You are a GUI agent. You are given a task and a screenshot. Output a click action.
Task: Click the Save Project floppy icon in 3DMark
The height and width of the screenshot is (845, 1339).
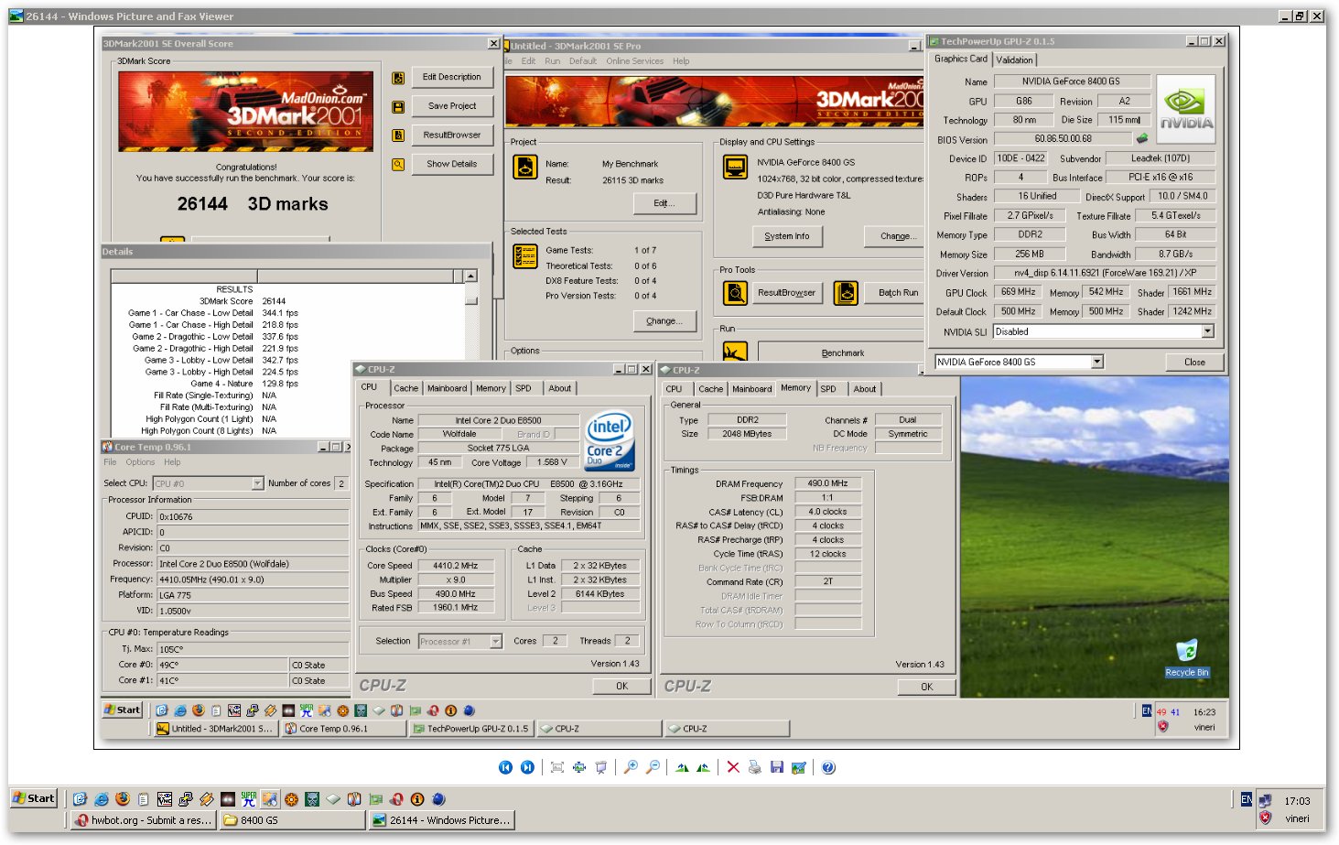coord(398,107)
